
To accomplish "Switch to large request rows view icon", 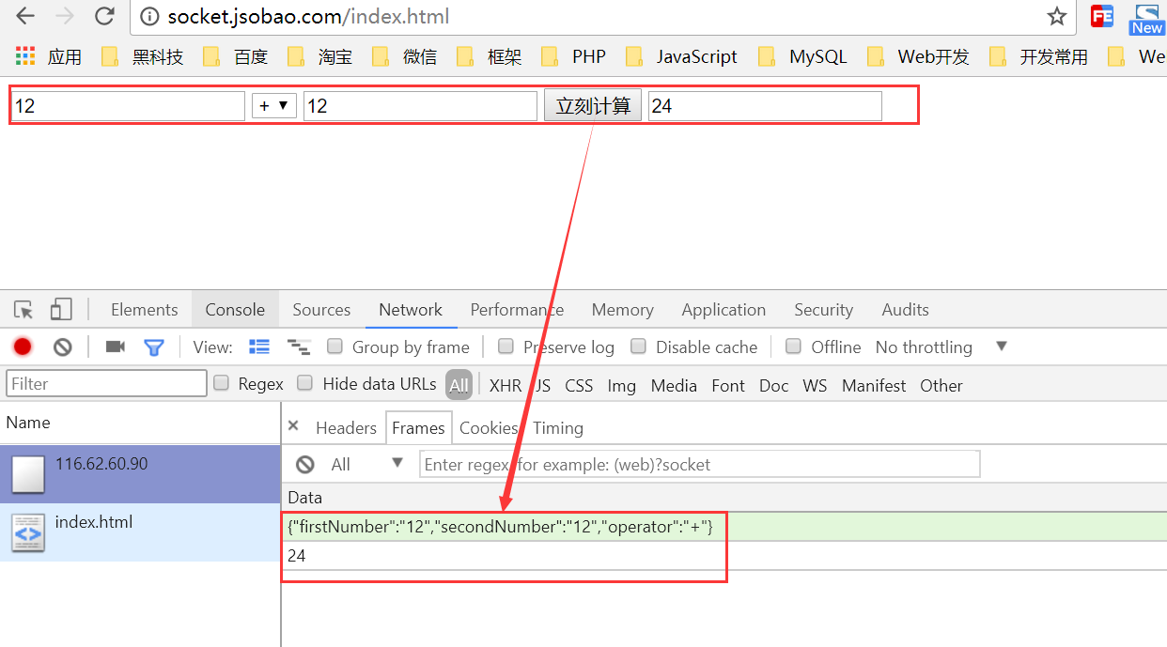I will pos(259,347).
